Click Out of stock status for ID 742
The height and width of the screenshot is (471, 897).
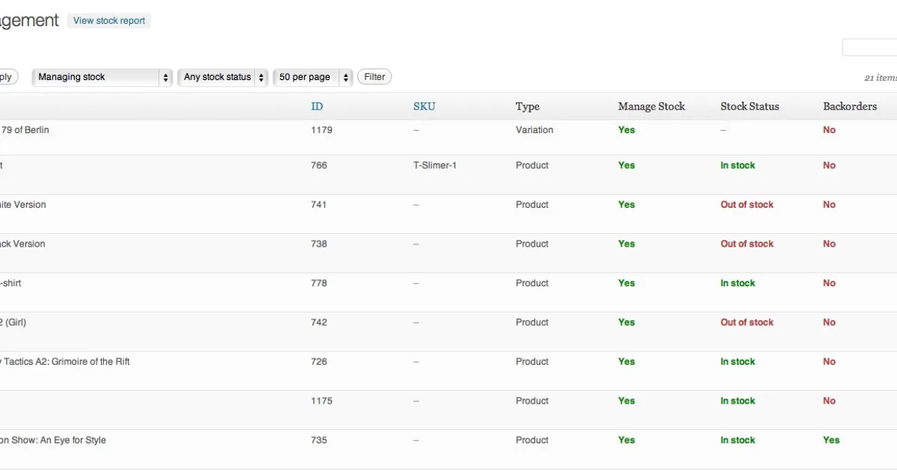(747, 322)
